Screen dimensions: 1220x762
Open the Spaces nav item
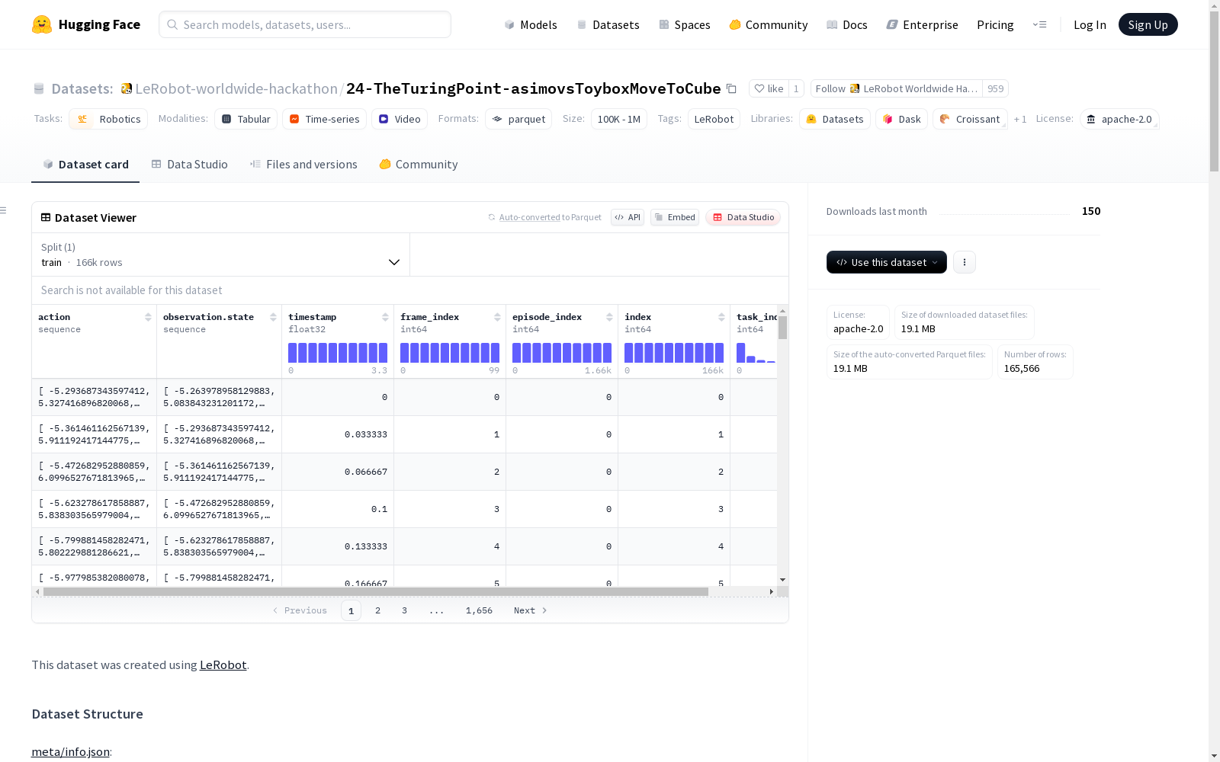click(x=685, y=24)
